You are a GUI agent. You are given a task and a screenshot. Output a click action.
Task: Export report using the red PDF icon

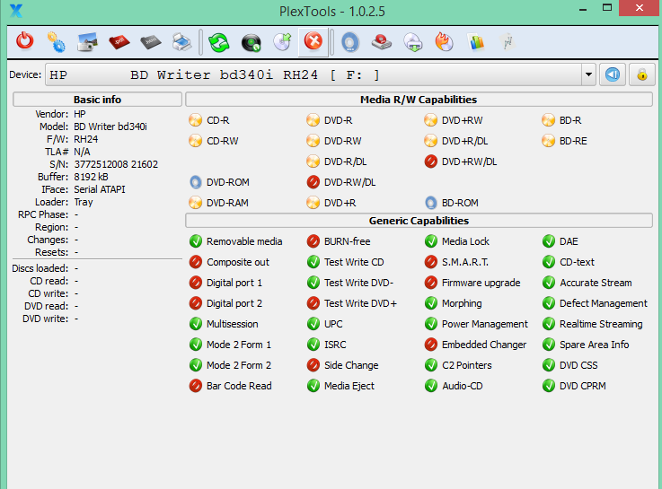[119, 42]
